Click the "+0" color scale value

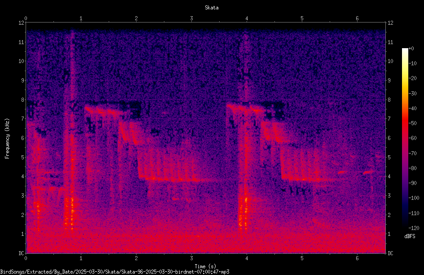(411, 49)
